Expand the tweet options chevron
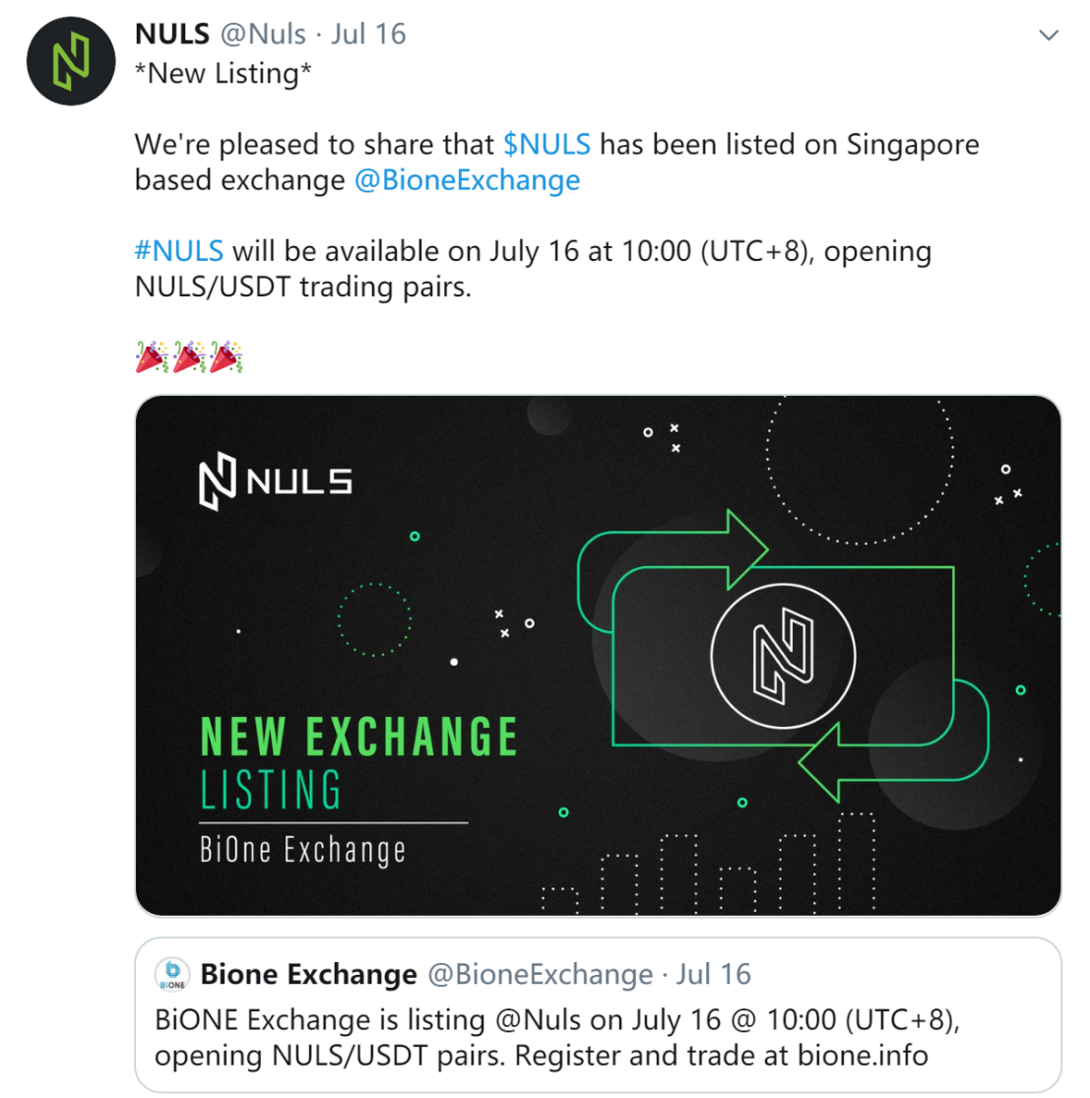 coord(1048,35)
